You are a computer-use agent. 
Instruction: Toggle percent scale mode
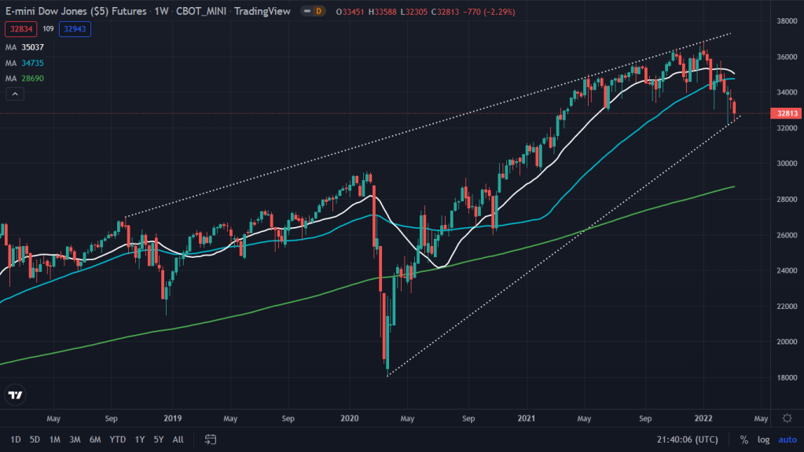[743, 439]
